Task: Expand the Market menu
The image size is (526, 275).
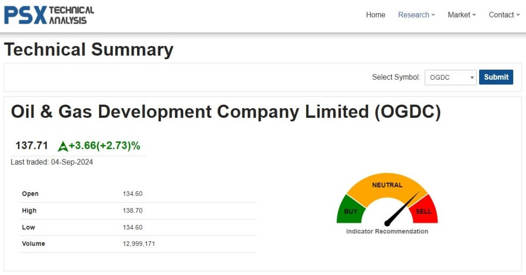Action: pyautogui.click(x=462, y=15)
